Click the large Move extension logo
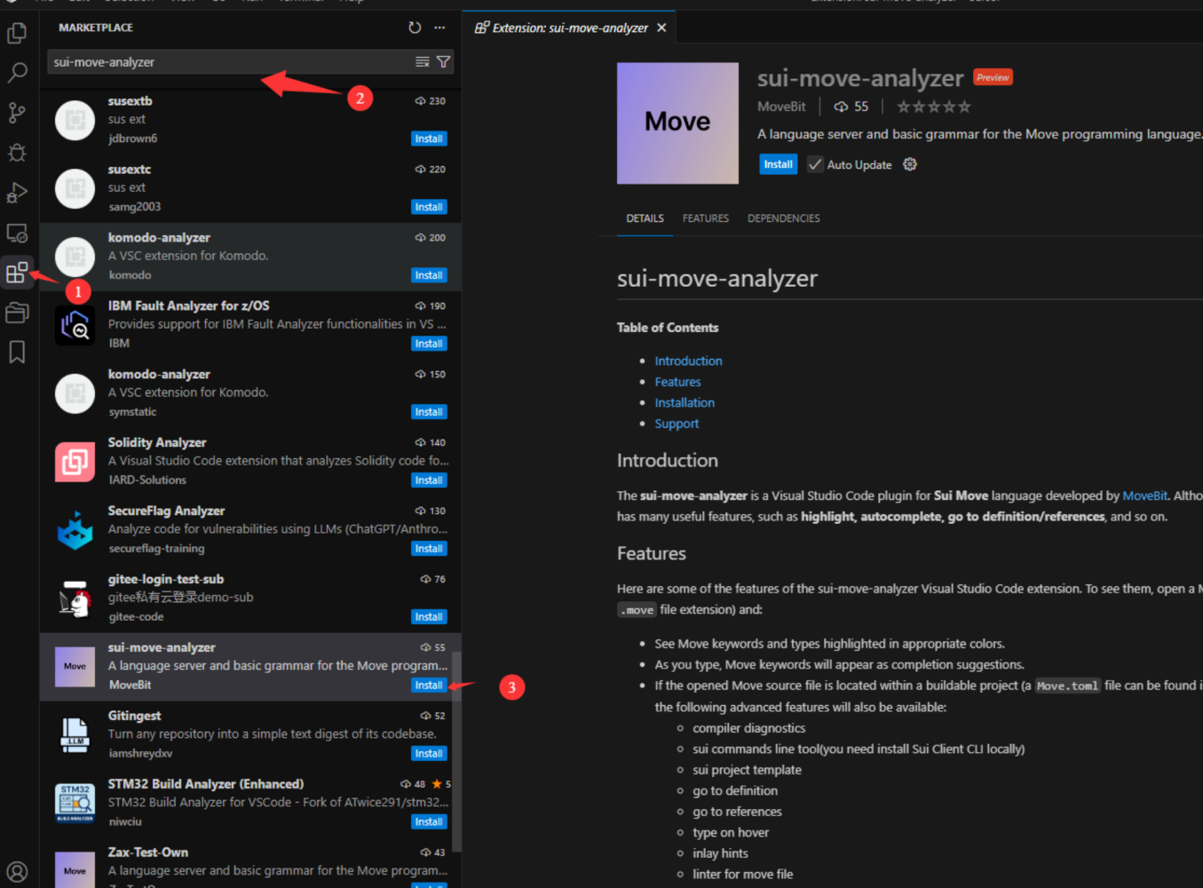Image resolution: width=1203 pixels, height=888 pixels. pos(677,123)
